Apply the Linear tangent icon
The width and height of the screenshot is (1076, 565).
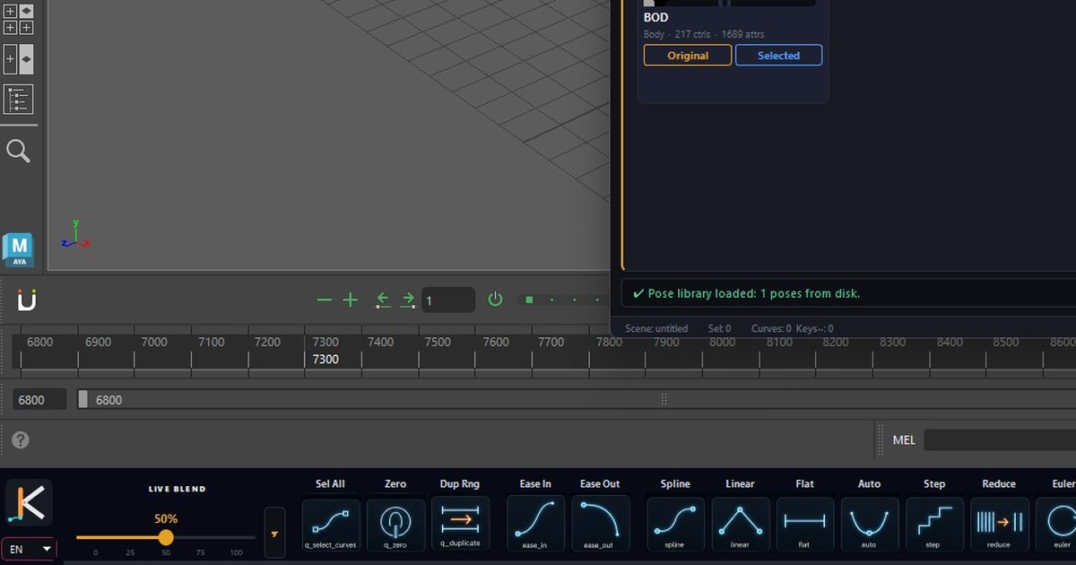pyautogui.click(x=740, y=524)
